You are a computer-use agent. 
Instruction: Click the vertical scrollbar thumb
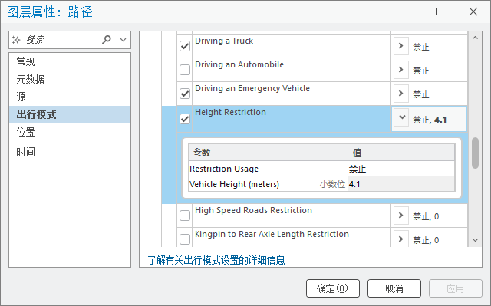pos(475,153)
